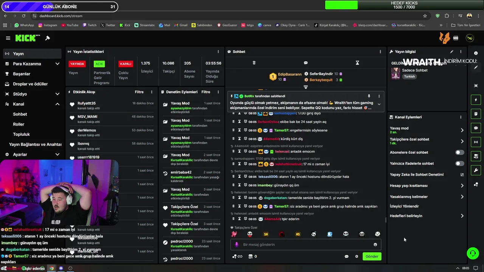Image resolution: width=484 pixels, height=272 pixels.
Task: Click the HEDEF KİCKS progress bar
Action: click(x=405, y=5)
